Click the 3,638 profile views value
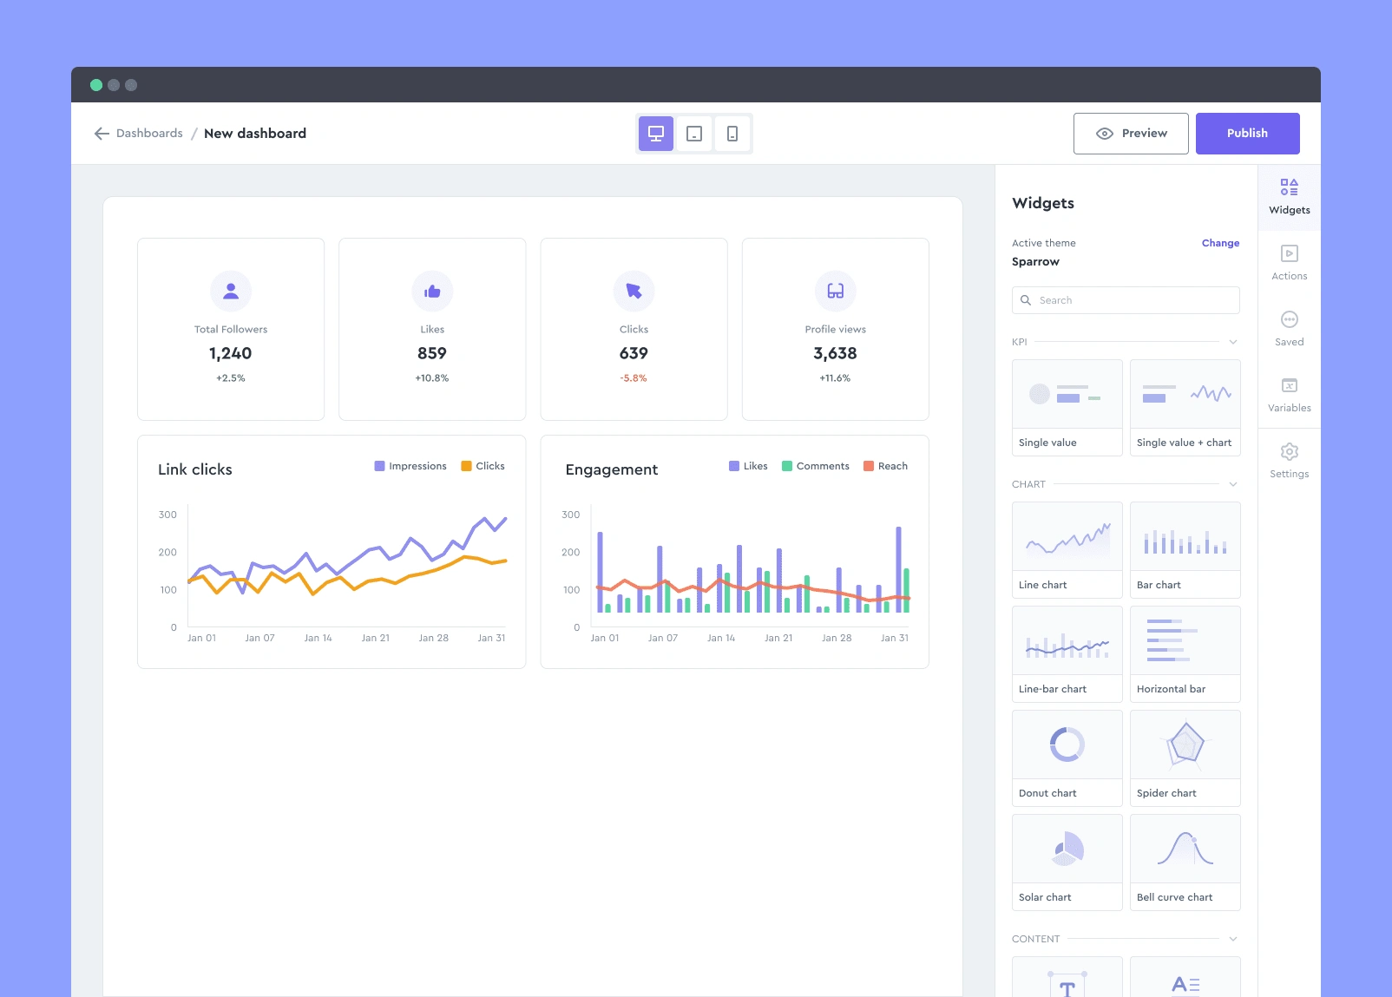 point(836,353)
